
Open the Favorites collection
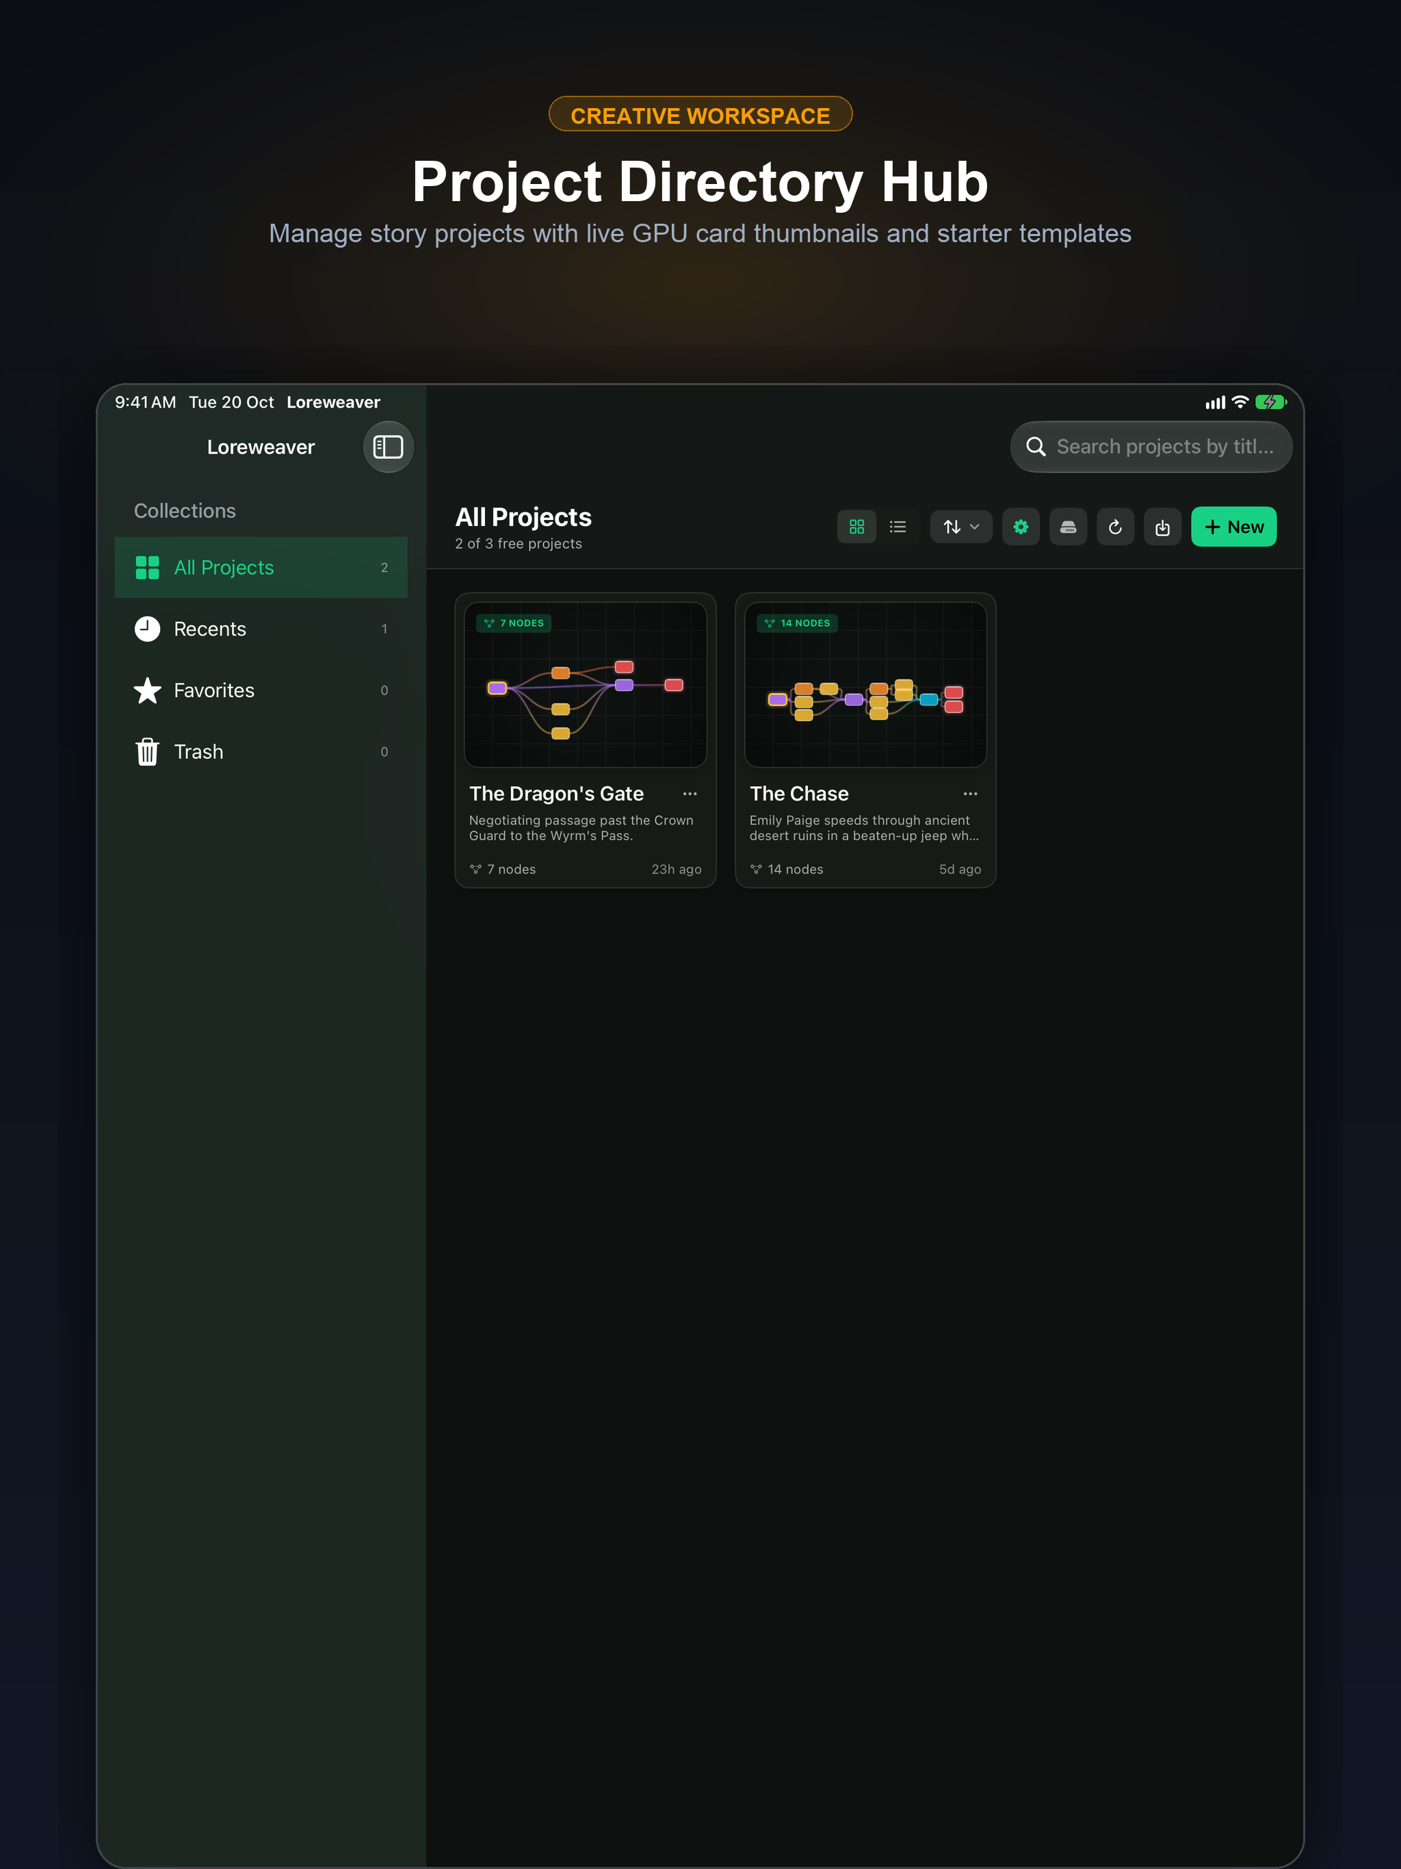[261, 690]
